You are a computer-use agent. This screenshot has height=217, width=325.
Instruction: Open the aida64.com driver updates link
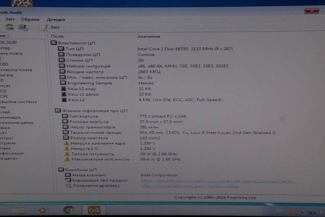click(x=190, y=186)
